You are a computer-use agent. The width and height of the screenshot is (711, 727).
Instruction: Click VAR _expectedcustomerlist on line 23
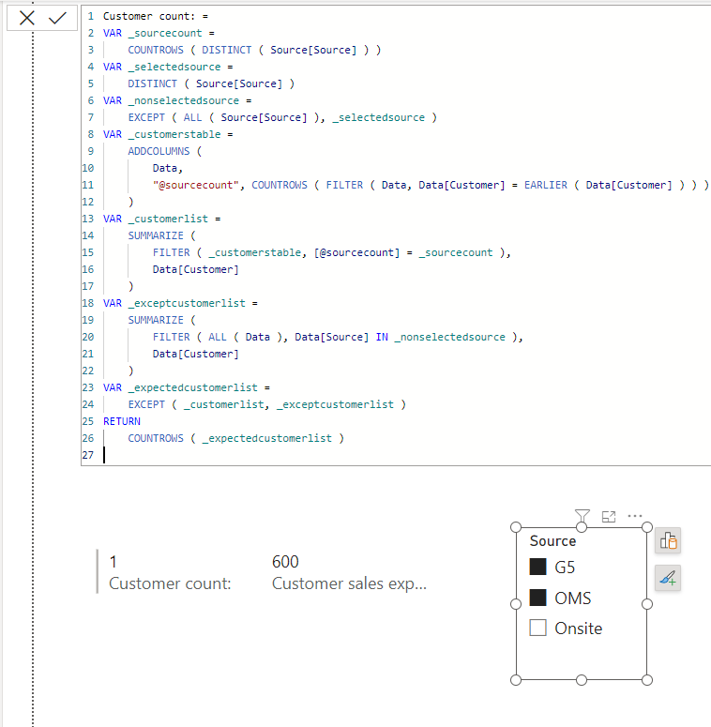(180, 387)
